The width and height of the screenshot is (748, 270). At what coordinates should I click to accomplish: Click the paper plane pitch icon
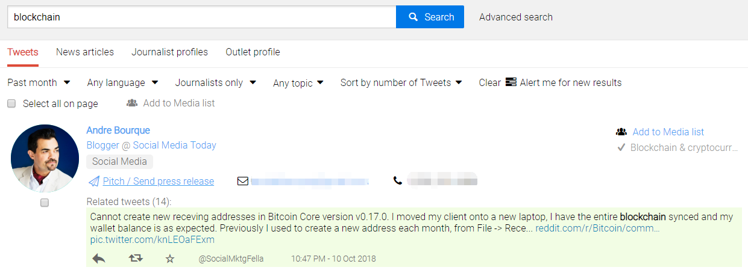(x=93, y=181)
